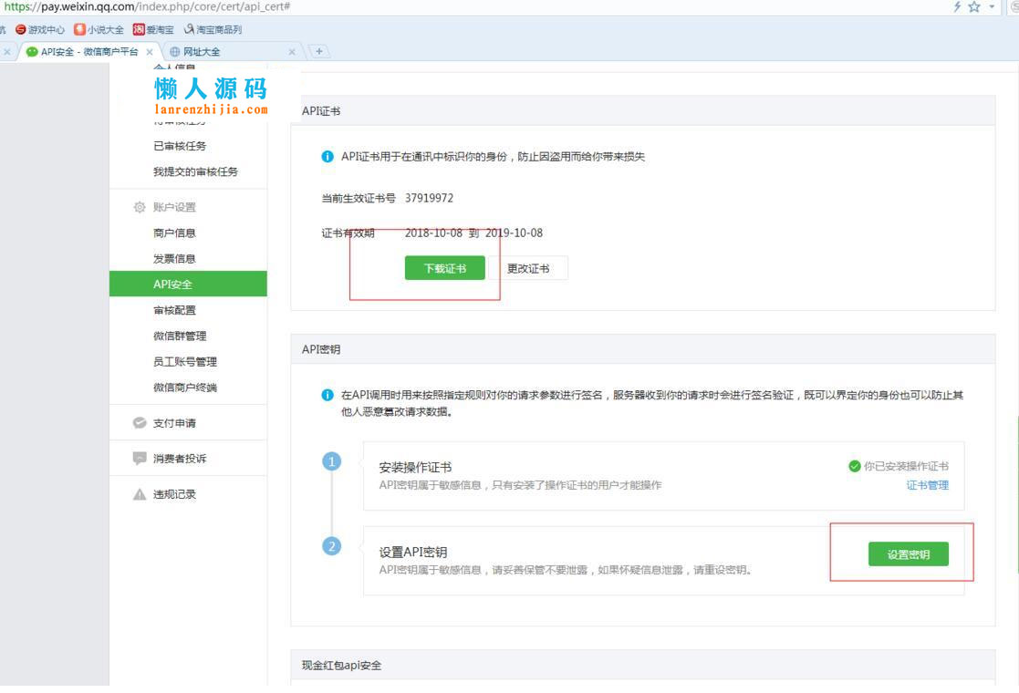This screenshot has height=693, width=1019.
Task: Click the green check icon by 你已安装操作证书
Action: coord(855,466)
